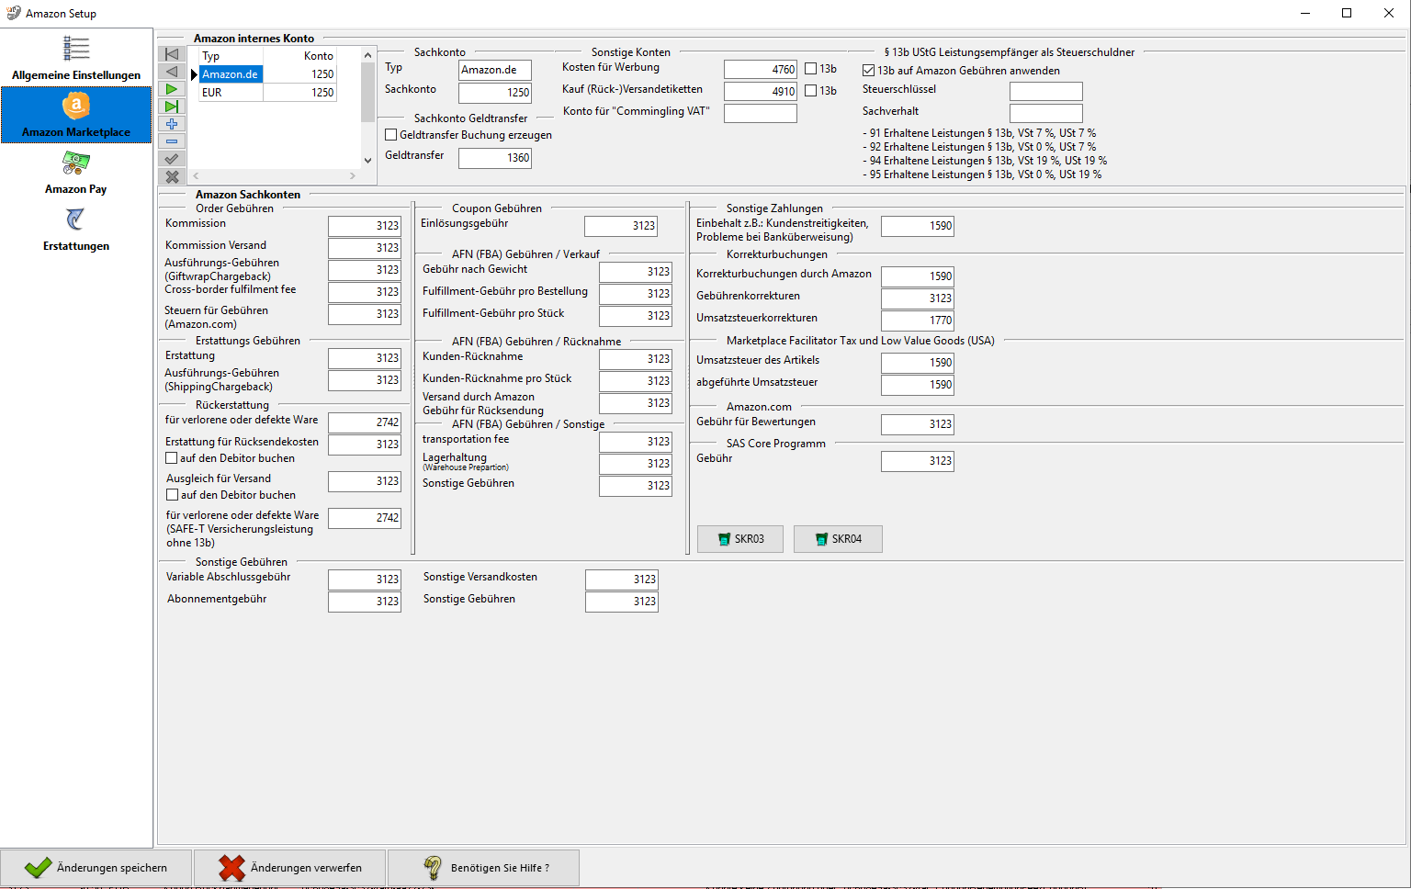Edit abgeführte Umsatzsteuer field
This screenshot has height=889, width=1411.
[918, 385]
